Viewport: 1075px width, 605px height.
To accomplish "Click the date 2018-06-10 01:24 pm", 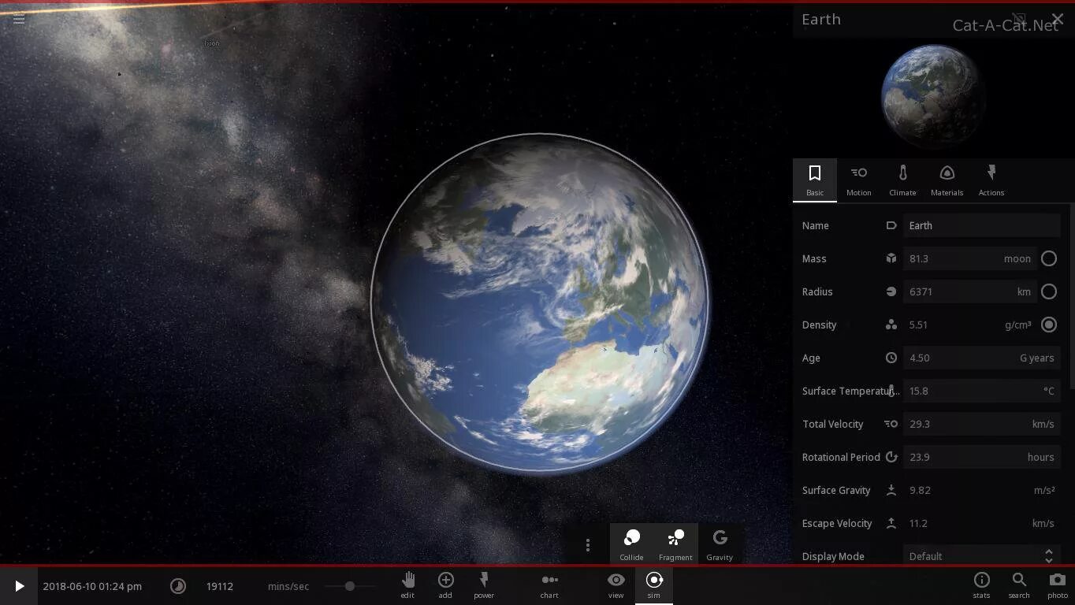I will (x=92, y=586).
